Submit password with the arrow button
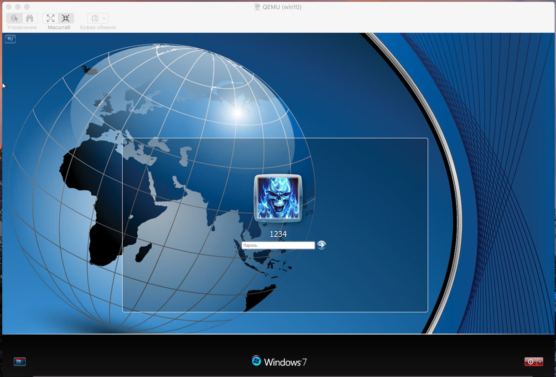 click(x=322, y=245)
